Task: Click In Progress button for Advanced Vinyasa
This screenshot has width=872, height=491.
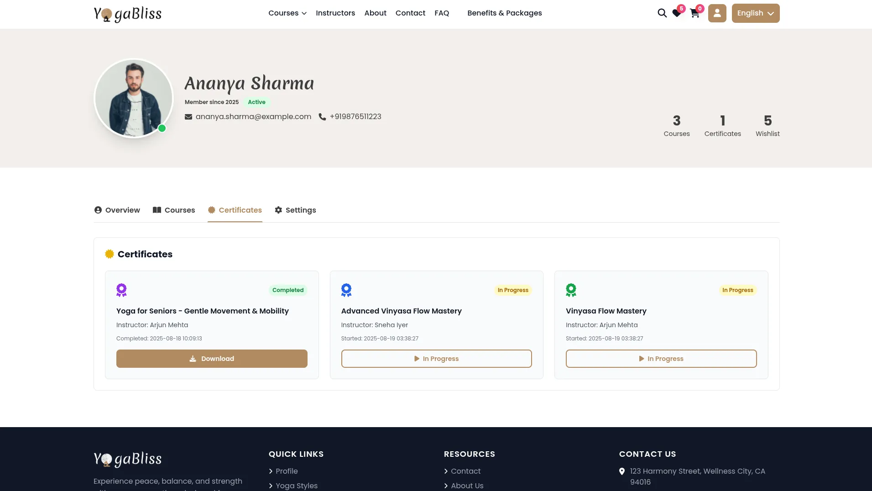Action: (436, 359)
